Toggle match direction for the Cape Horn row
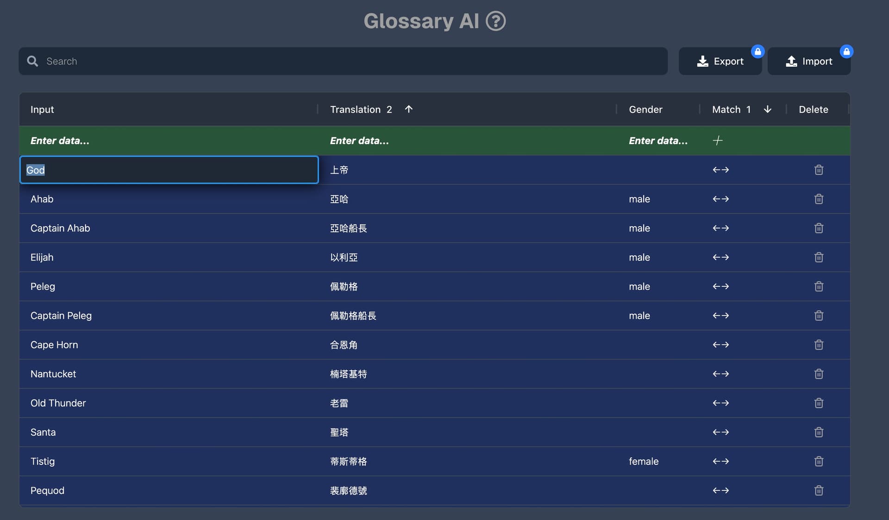 point(720,345)
